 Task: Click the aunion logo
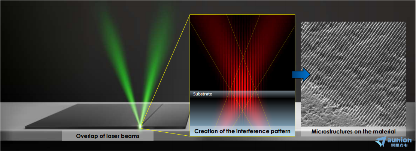[394, 142]
